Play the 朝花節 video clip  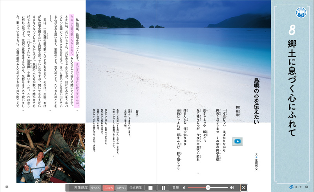click(x=237, y=141)
